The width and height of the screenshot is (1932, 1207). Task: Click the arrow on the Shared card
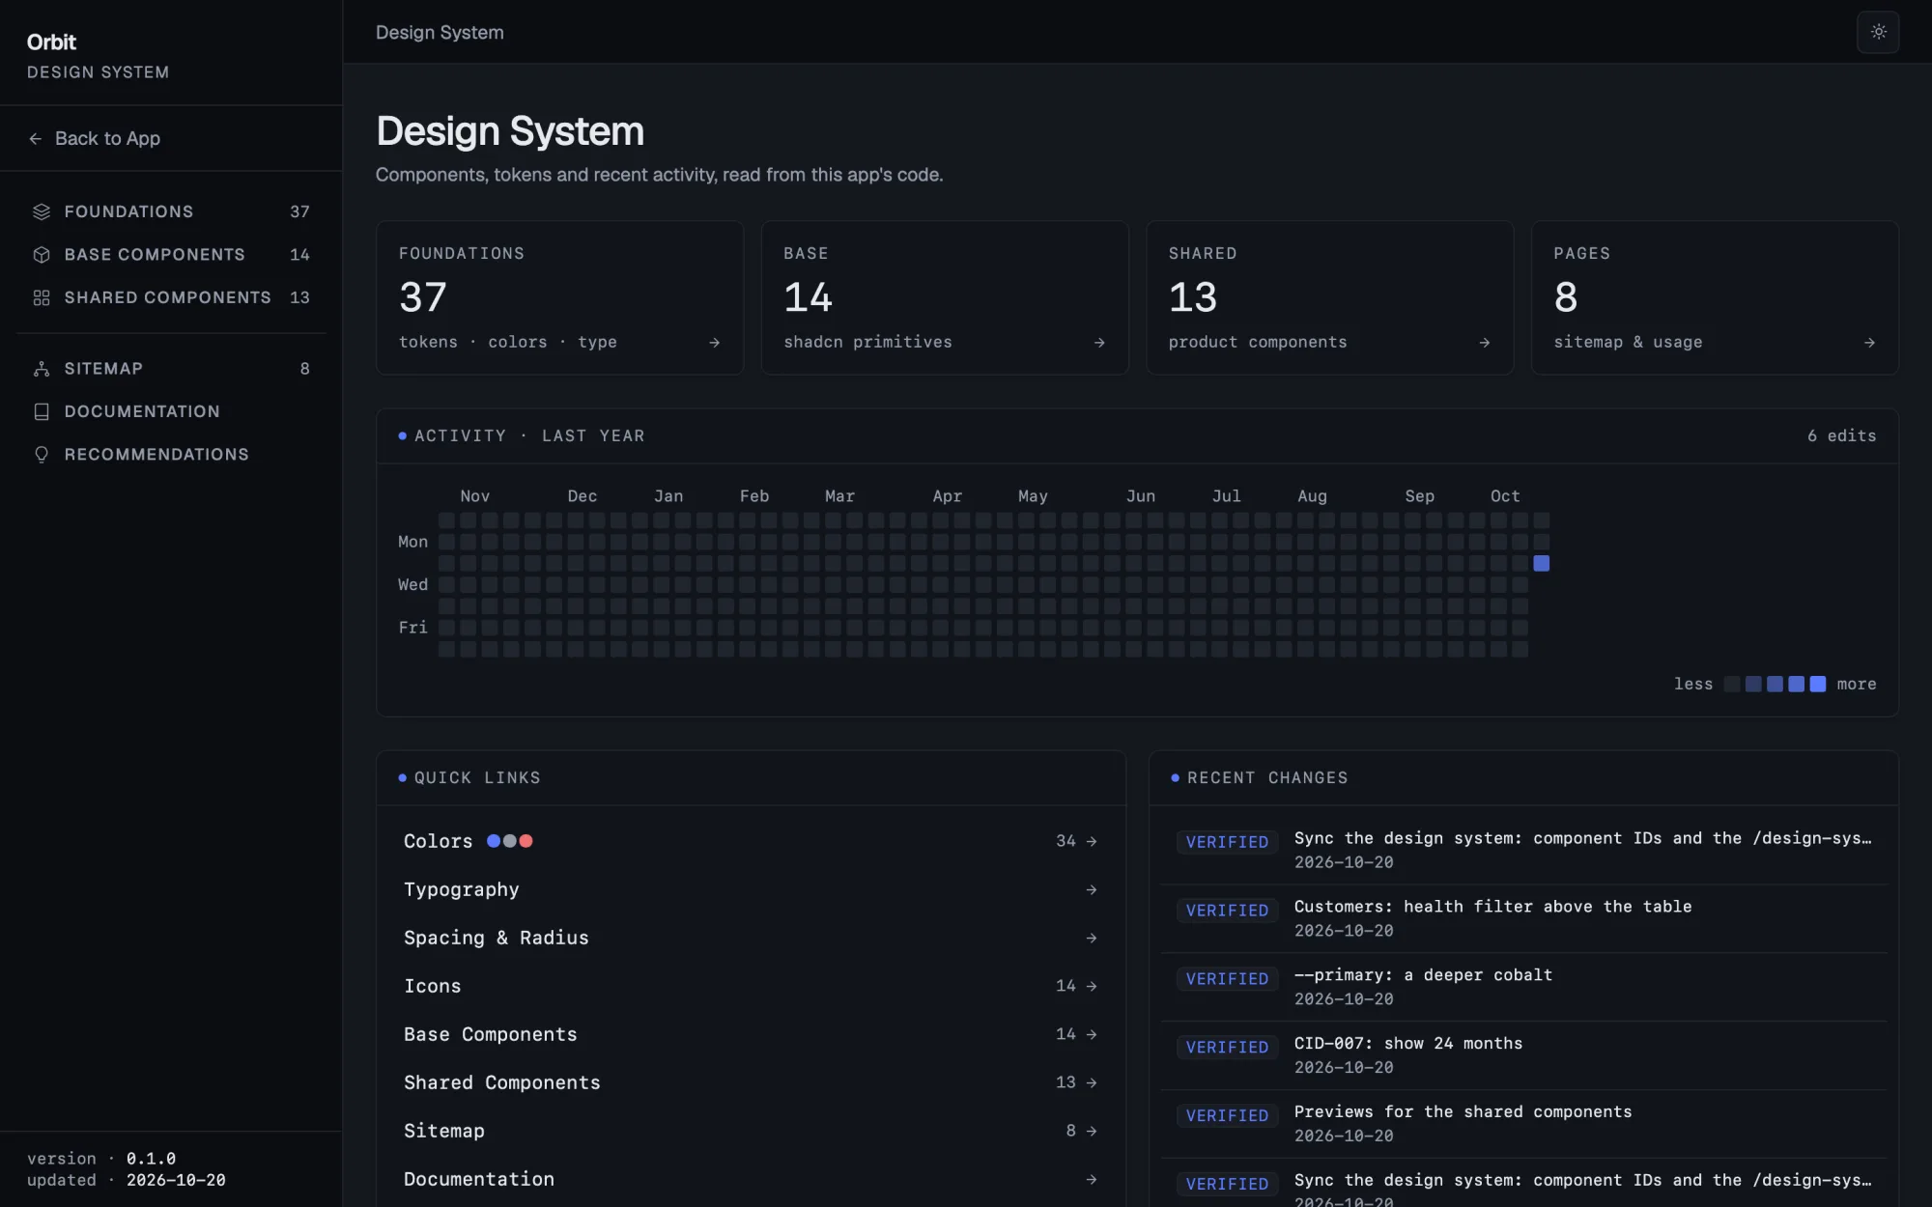1484,343
